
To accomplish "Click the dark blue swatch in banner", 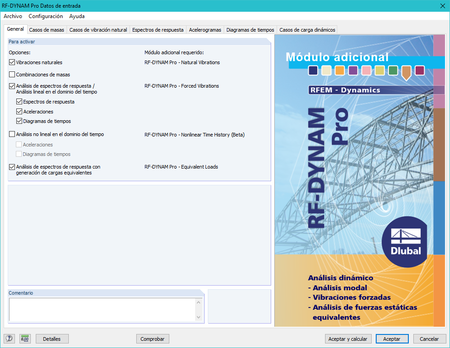I will point(313,71).
